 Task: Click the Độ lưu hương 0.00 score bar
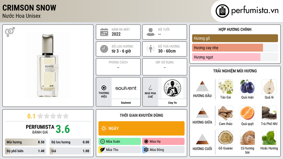click(70, 142)
